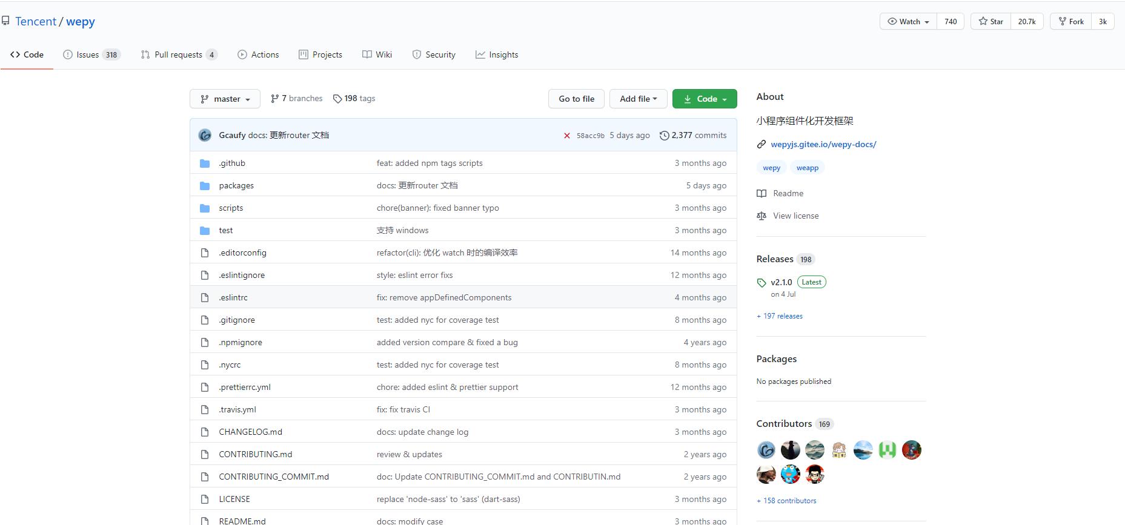This screenshot has height=525, width=1125.
Task: Open the .github folder icon
Action: pyautogui.click(x=205, y=163)
